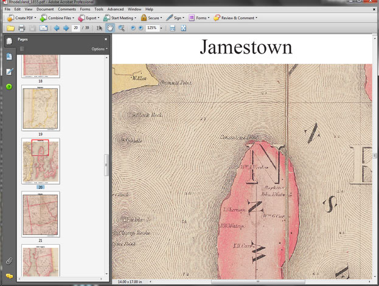Image resolution: width=379 pixels, height=286 pixels.
Task: Click the Open folder icon
Action: (10, 29)
